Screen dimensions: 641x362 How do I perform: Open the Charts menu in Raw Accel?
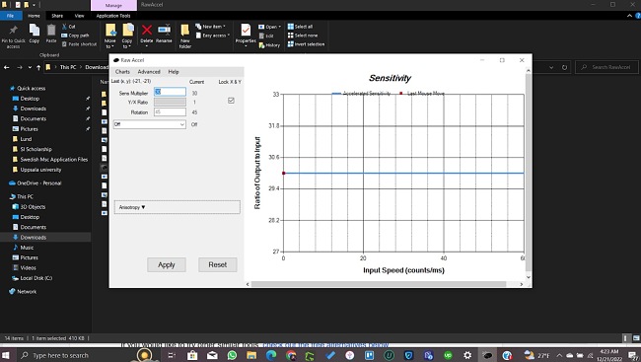122,72
